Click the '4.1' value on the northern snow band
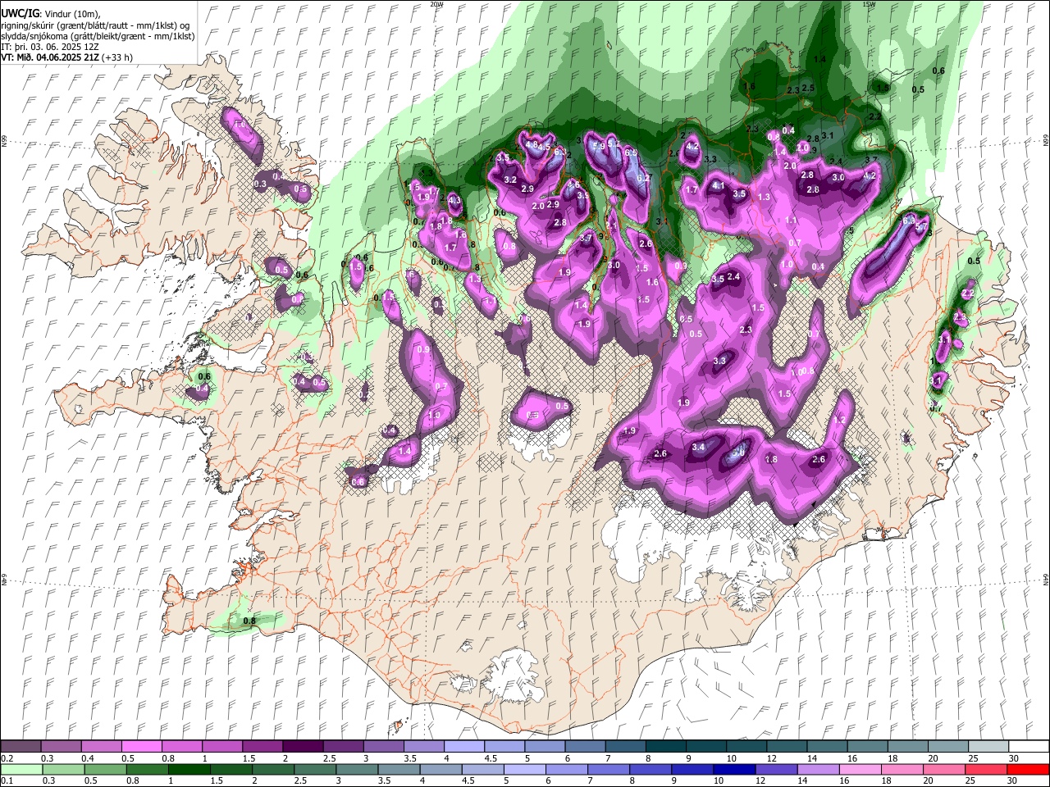The height and width of the screenshot is (787, 1050). click(719, 186)
